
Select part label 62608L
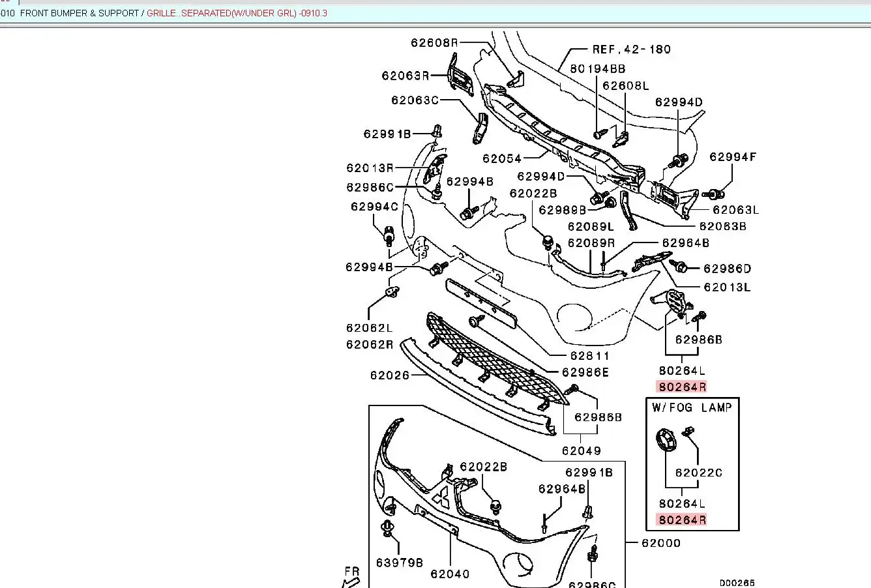tap(626, 85)
